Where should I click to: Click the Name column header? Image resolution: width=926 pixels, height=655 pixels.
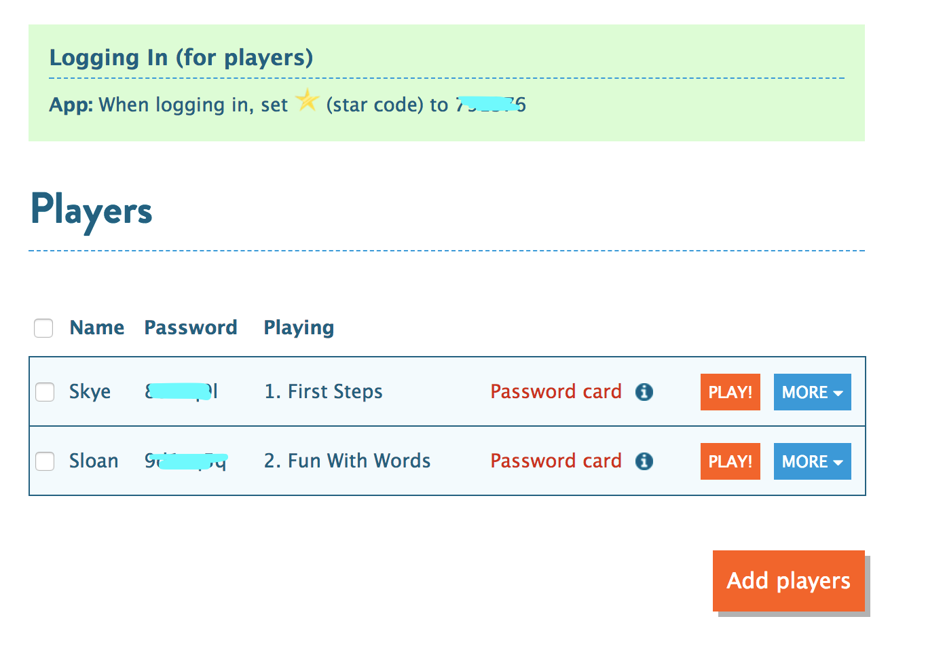click(x=97, y=327)
